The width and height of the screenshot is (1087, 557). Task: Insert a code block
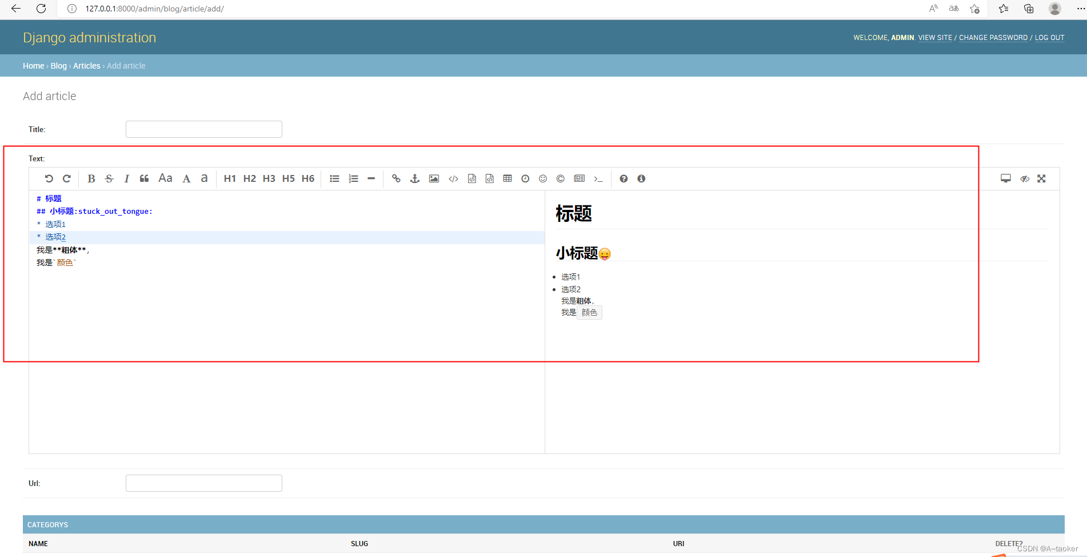[490, 178]
